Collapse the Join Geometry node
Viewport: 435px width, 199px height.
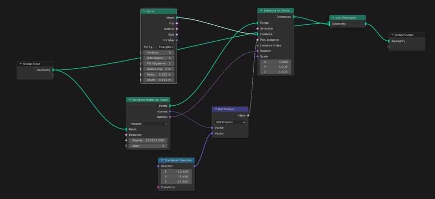coord(333,18)
